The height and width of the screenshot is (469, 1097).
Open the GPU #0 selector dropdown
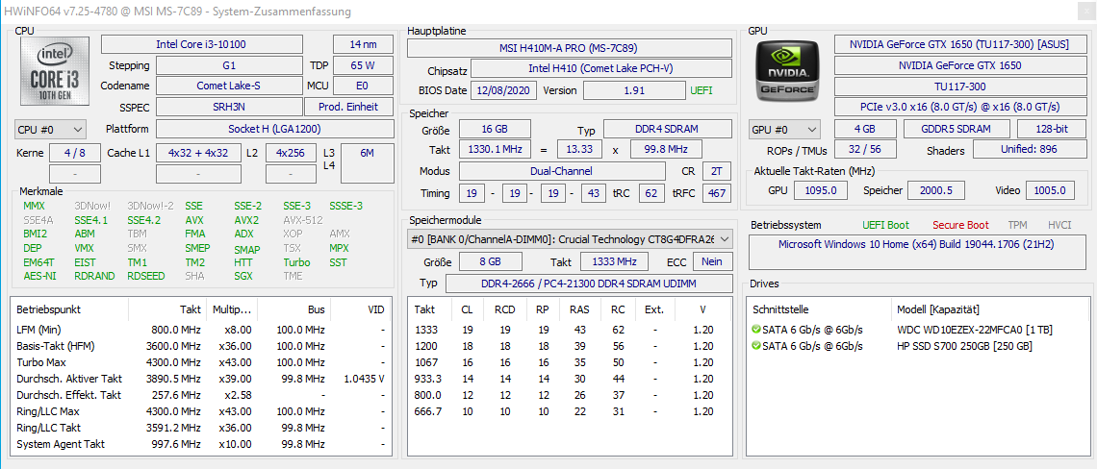(785, 130)
